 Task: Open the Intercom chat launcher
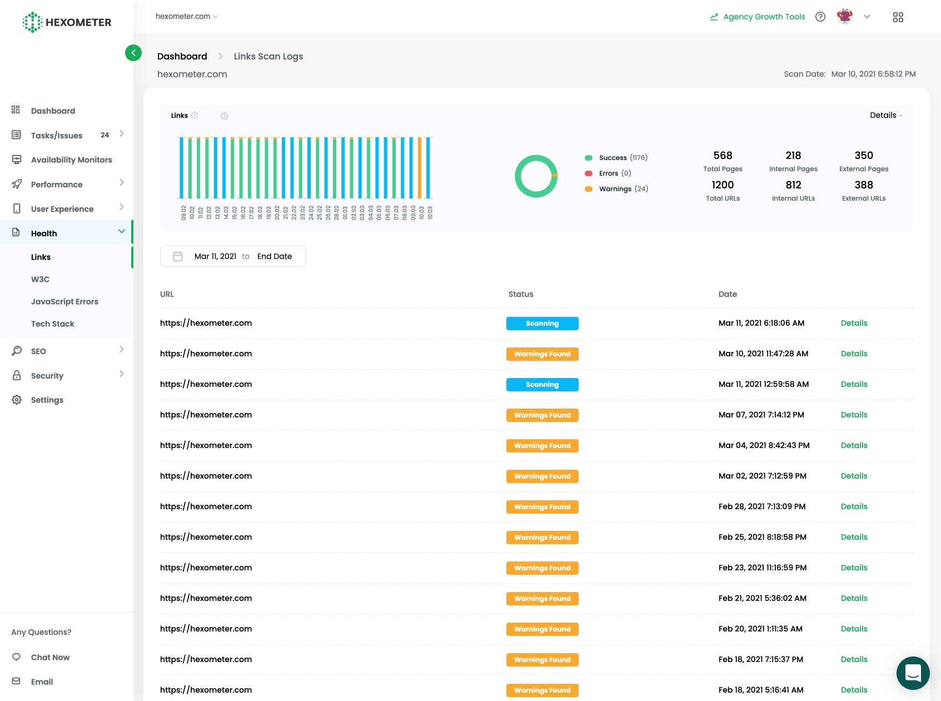913,673
